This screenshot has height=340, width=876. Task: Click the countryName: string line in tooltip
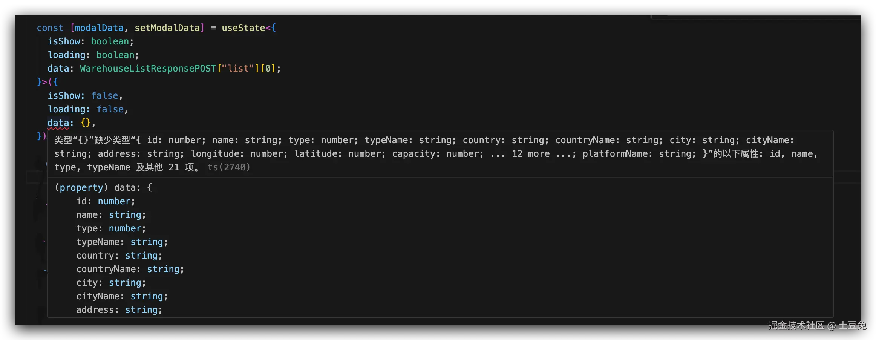130,269
